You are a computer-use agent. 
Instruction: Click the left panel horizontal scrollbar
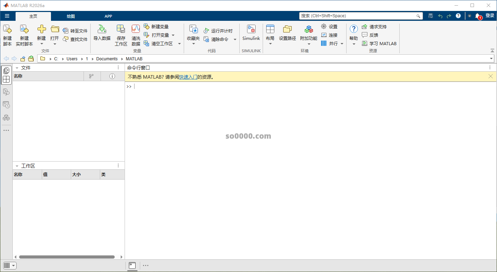(x=67, y=257)
